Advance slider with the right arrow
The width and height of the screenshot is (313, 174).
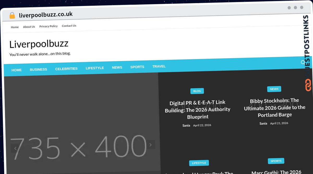(x=151, y=145)
